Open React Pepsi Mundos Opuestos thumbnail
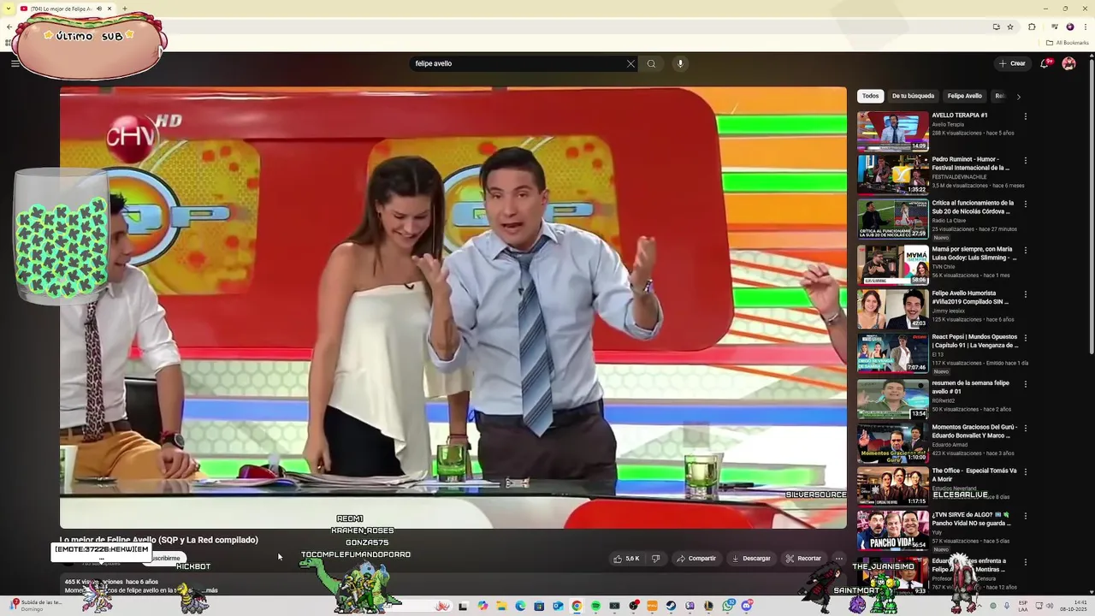Screen dimensions: 1095x616 click(892, 353)
